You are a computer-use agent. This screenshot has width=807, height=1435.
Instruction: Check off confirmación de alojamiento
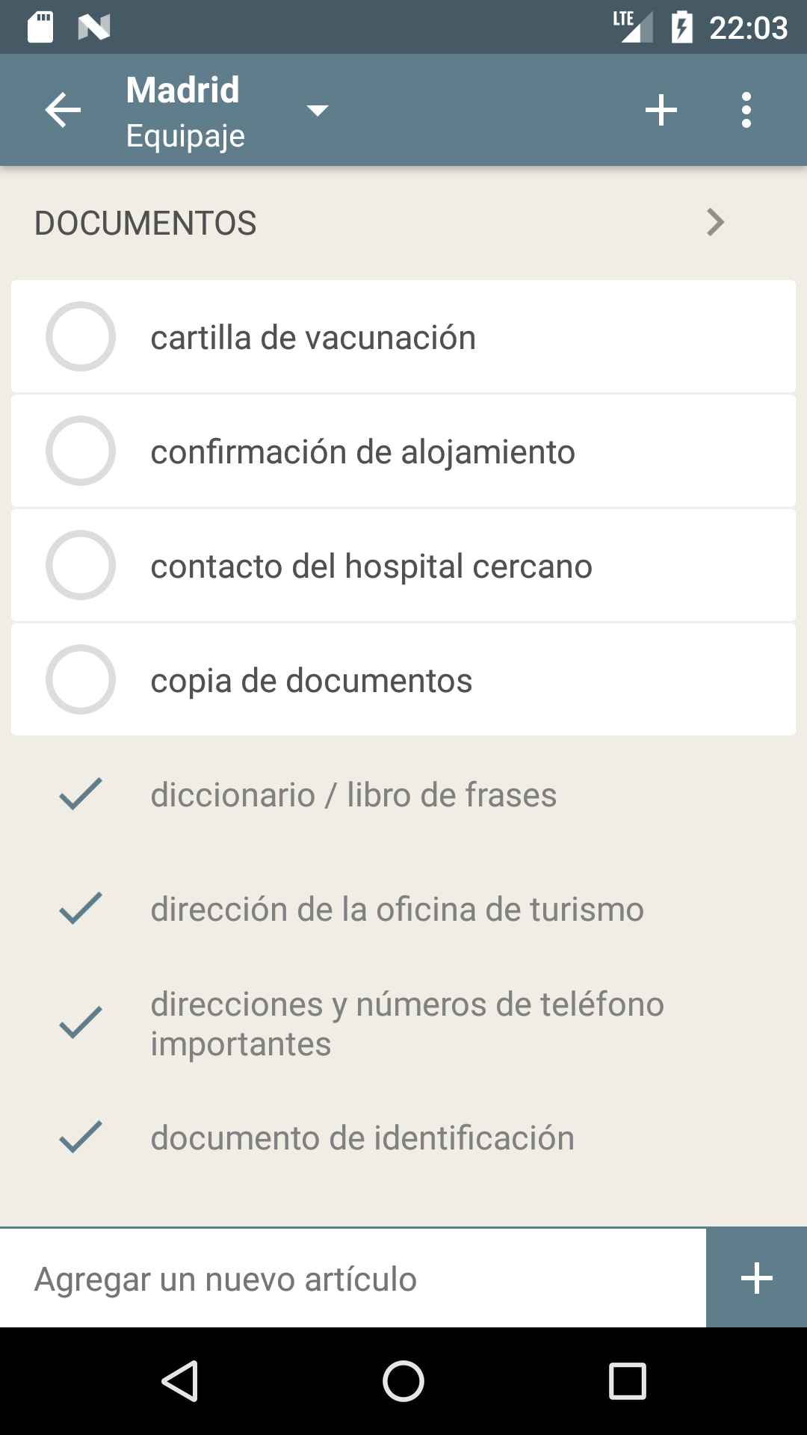tap(81, 451)
